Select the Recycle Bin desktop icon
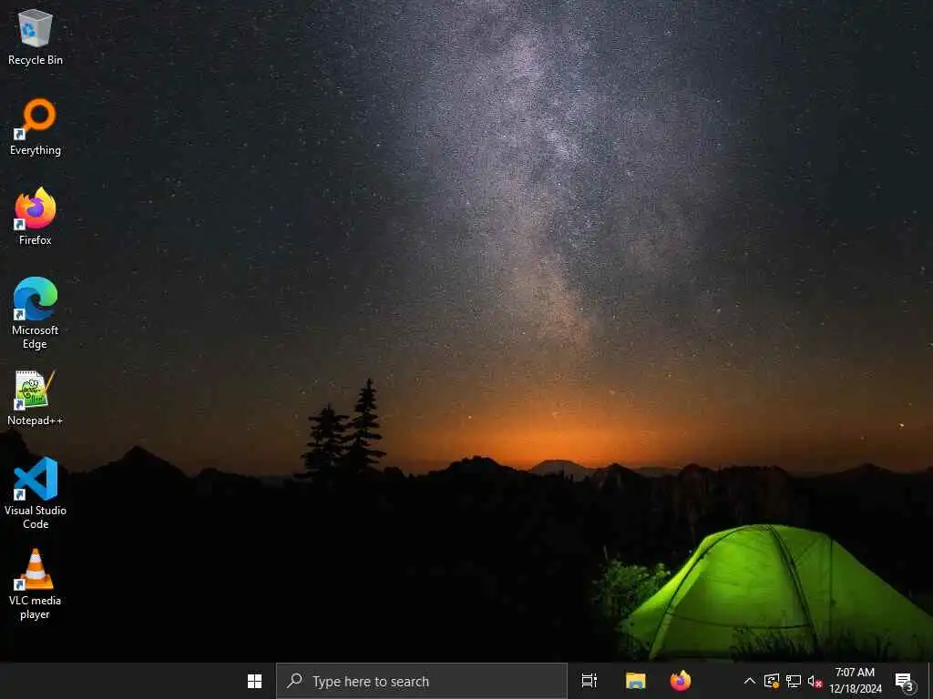The image size is (933, 699). pyautogui.click(x=36, y=36)
